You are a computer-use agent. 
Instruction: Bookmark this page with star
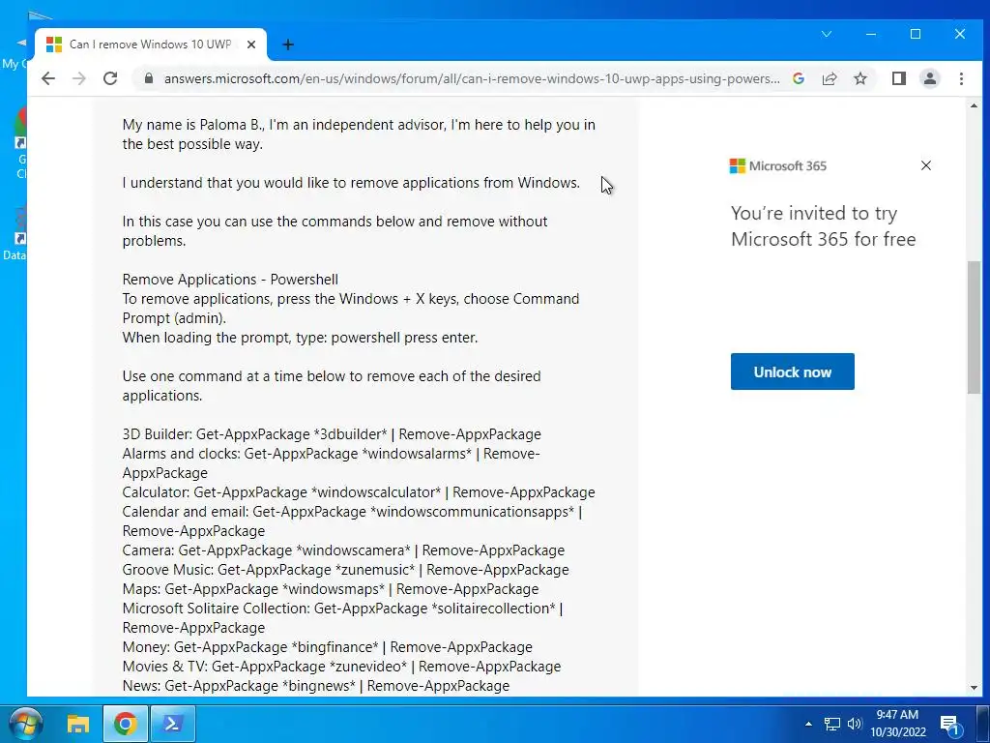pos(859,78)
